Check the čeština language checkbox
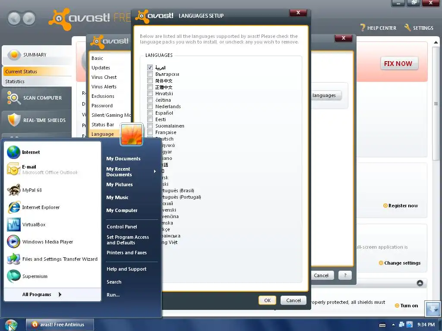Screen dimensions: 442x331 tap(150, 100)
